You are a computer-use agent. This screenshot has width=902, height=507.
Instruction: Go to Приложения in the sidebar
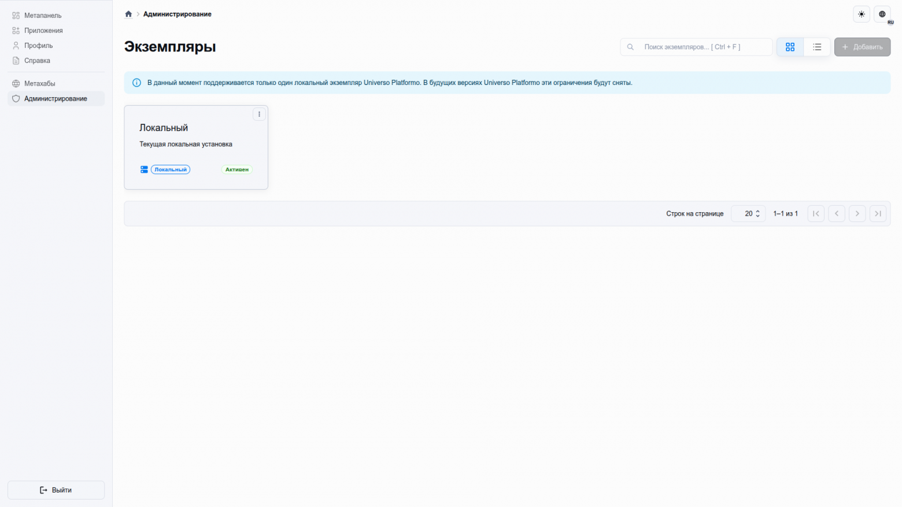[x=56, y=31]
